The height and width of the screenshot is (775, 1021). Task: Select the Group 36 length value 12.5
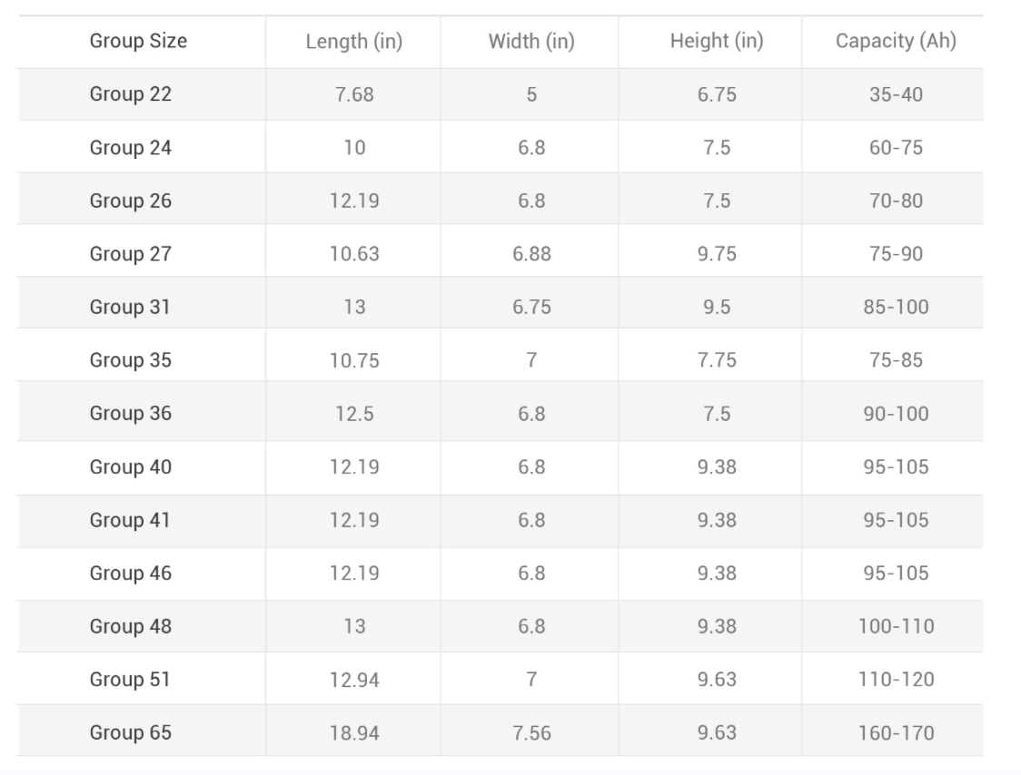point(354,414)
